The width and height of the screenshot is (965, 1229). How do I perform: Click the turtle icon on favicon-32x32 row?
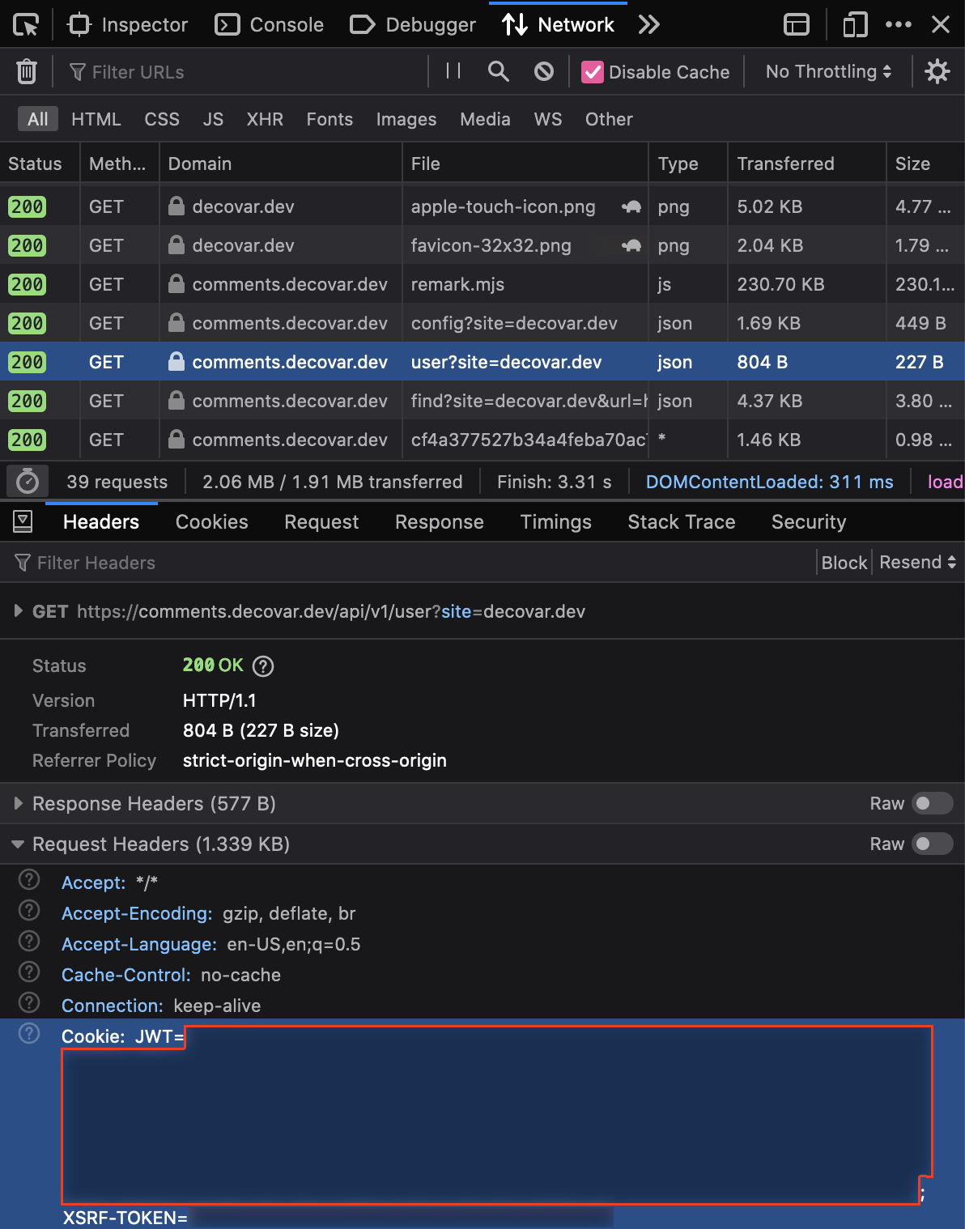click(631, 245)
